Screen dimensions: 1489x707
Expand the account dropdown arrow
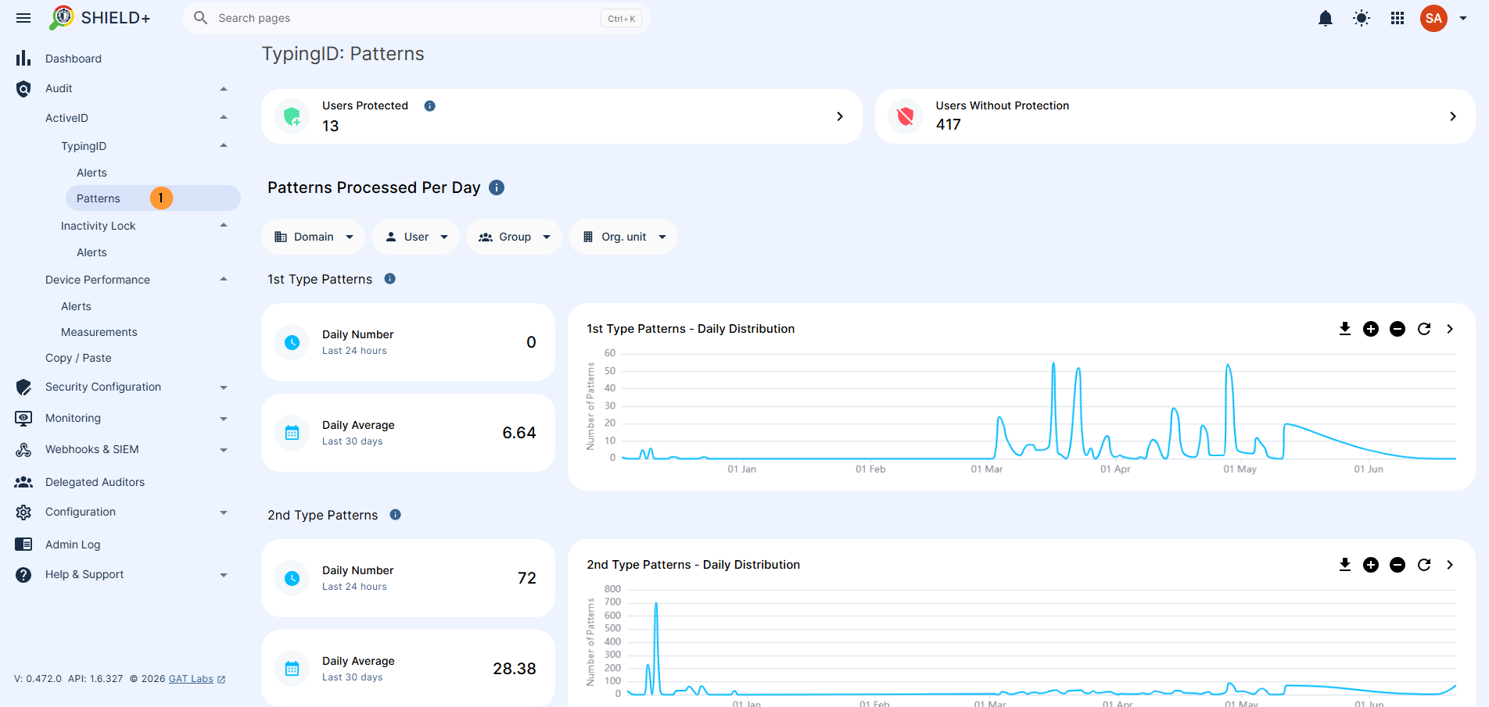coord(1463,18)
